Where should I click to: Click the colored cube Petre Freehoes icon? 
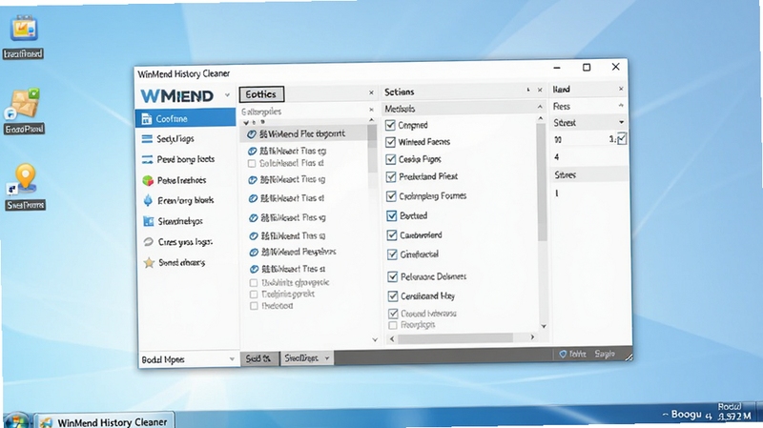[148, 180]
